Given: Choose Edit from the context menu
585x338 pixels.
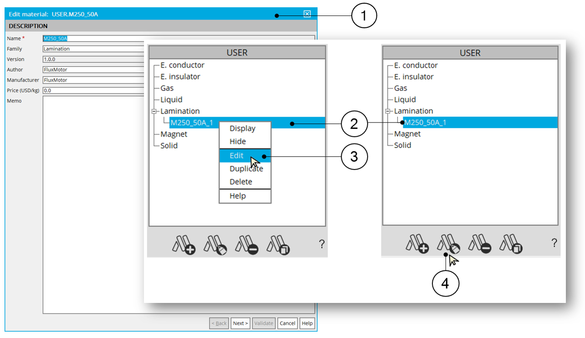Looking at the screenshot, I should click(236, 156).
